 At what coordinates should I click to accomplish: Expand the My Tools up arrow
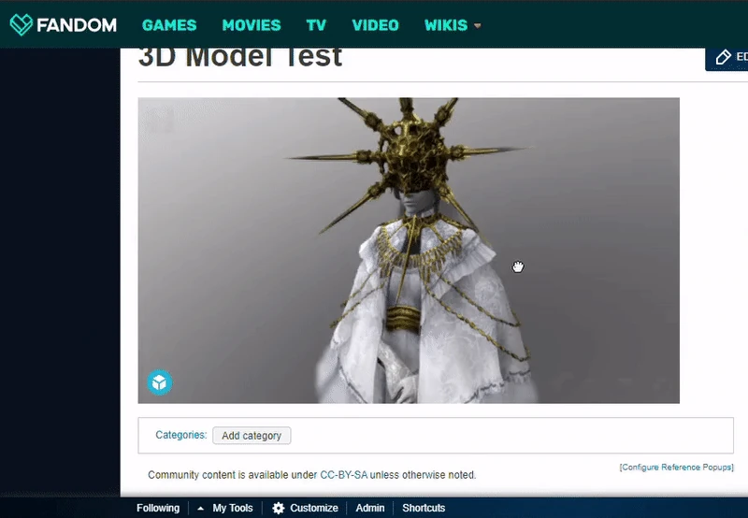(x=201, y=509)
